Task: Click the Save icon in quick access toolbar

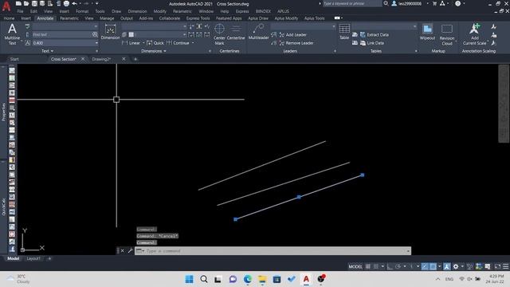Action: (x=34, y=3)
